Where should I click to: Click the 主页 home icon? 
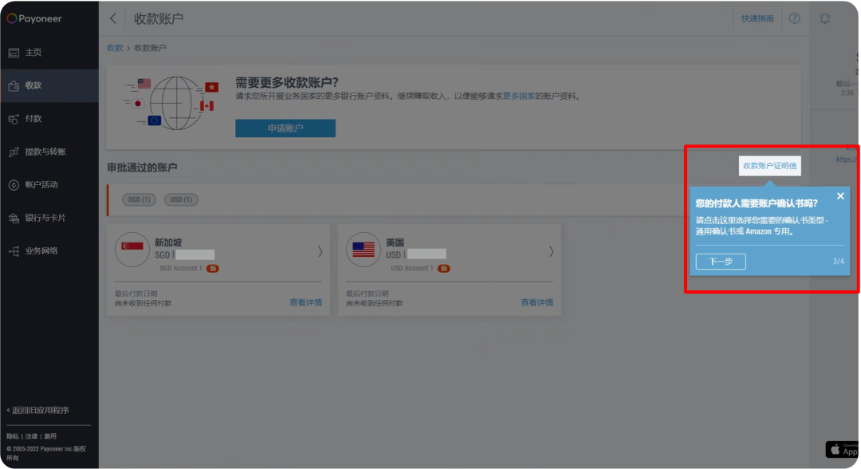click(14, 53)
